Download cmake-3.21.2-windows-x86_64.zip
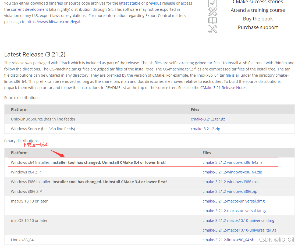The width and height of the screenshot is (298, 245). [232, 172]
